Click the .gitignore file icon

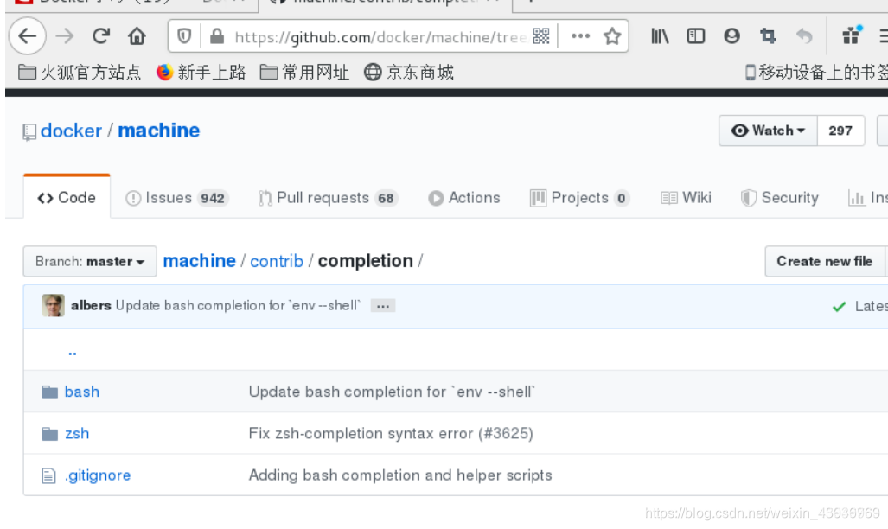click(x=48, y=475)
